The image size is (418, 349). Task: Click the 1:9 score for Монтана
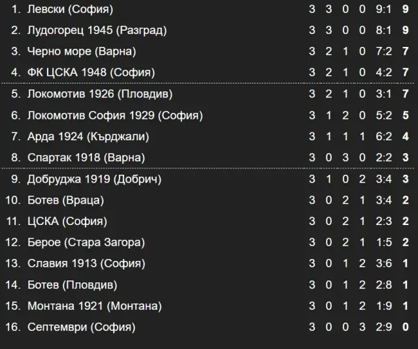click(x=383, y=306)
